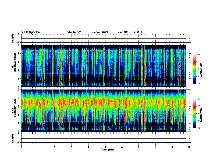The width and height of the screenshot is (213, 165).
Task: Click the "Time (min)" x-axis label
Action: [x=108, y=150]
